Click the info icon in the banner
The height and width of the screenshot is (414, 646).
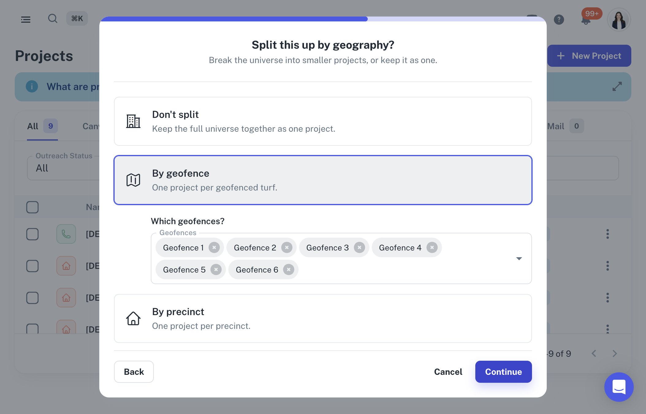click(x=32, y=87)
